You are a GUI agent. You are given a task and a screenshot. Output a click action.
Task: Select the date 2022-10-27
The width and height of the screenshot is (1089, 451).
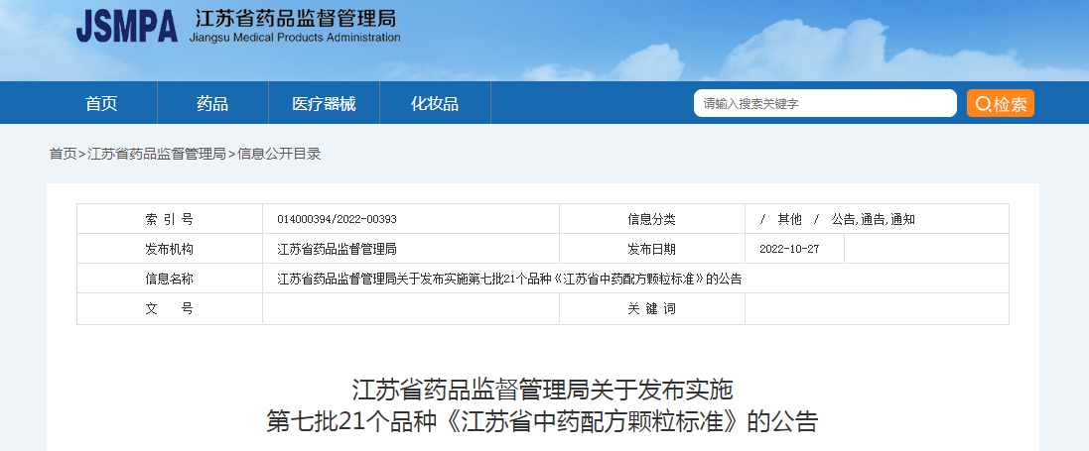point(789,249)
